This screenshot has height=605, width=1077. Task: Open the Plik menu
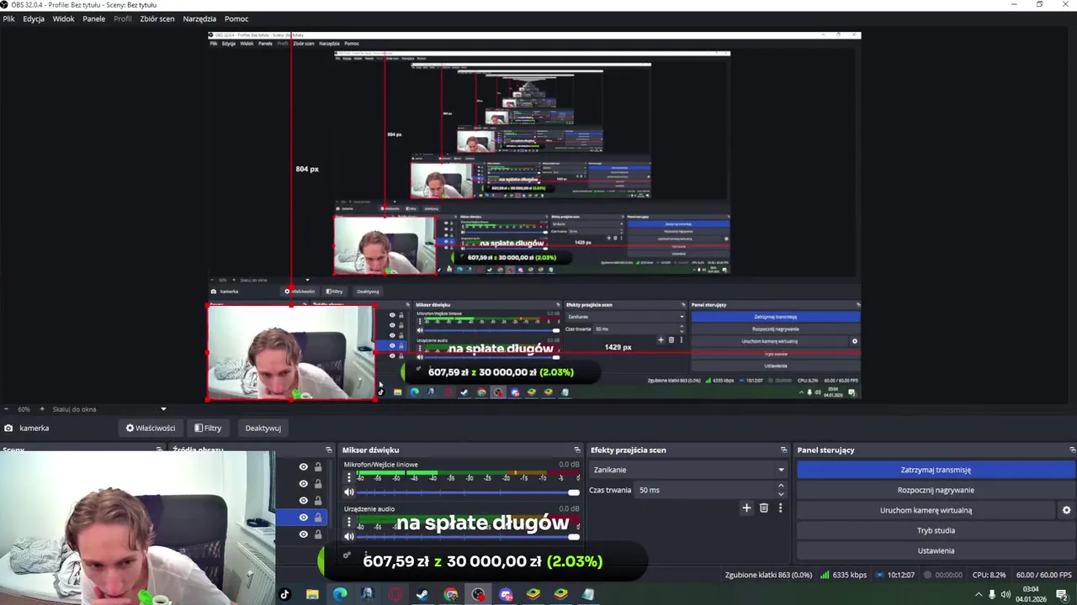pyautogui.click(x=8, y=18)
